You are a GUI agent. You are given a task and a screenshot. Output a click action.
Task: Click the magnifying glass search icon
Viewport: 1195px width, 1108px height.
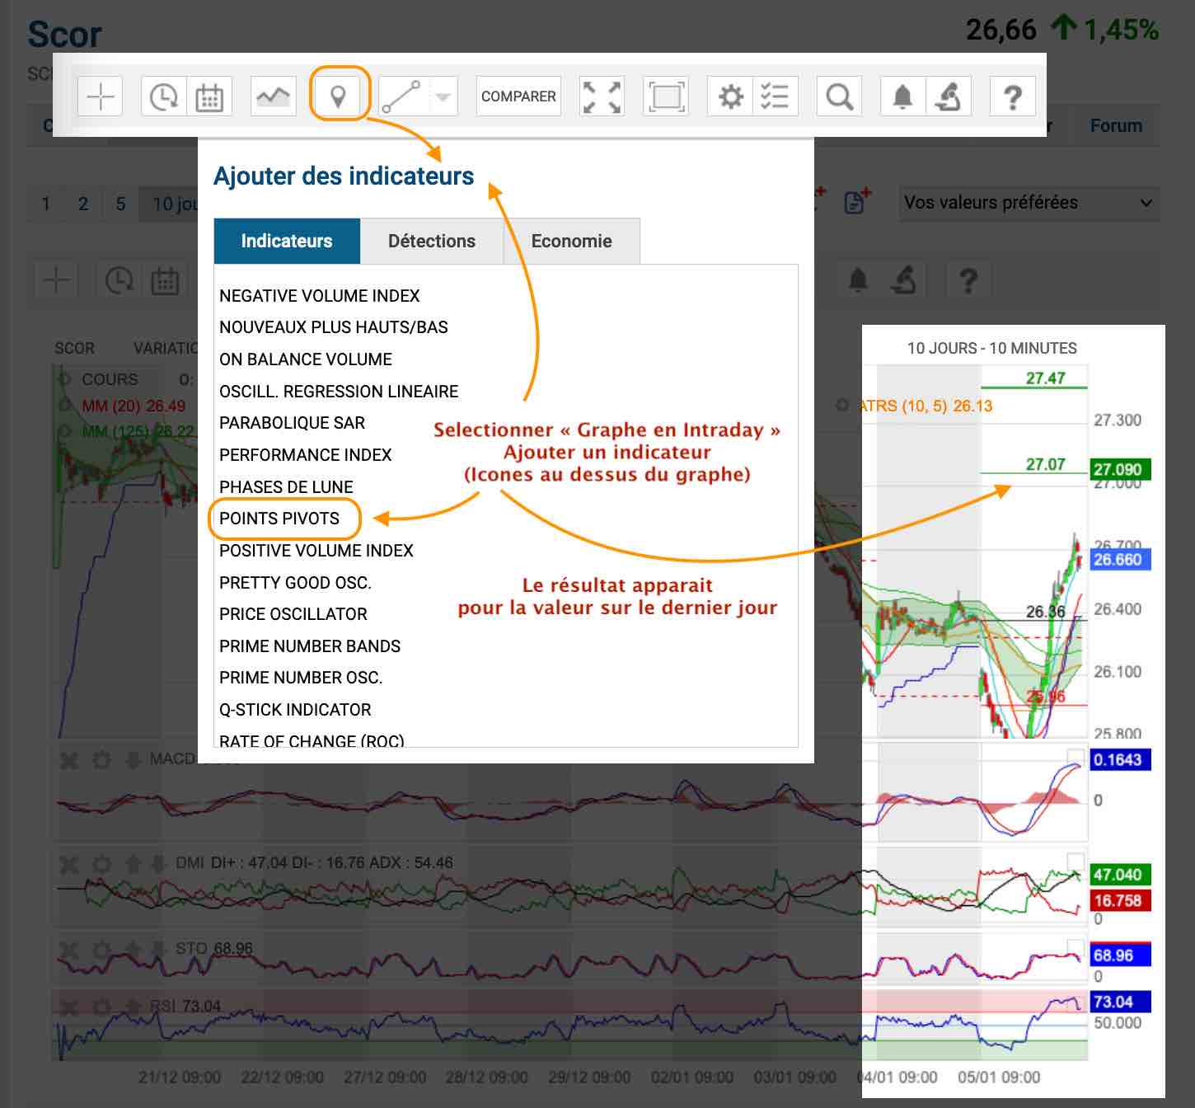pyautogui.click(x=839, y=96)
